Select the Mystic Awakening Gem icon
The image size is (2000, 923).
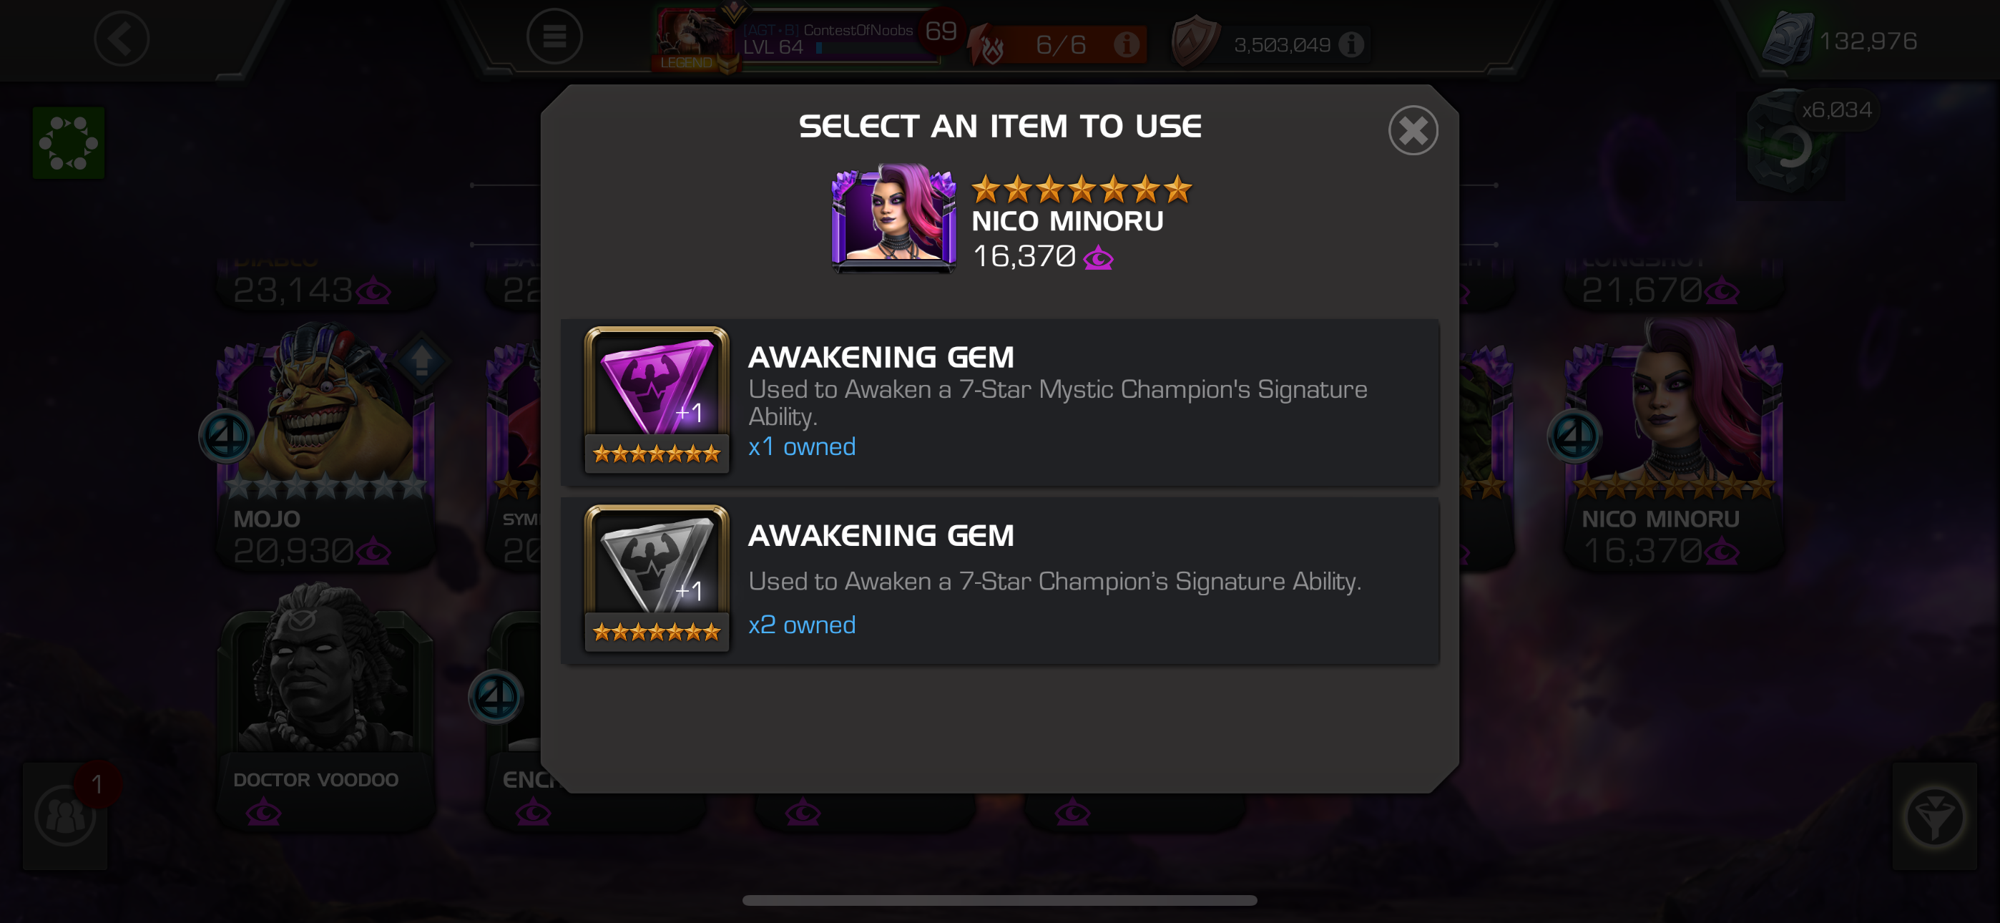(656, 399)
